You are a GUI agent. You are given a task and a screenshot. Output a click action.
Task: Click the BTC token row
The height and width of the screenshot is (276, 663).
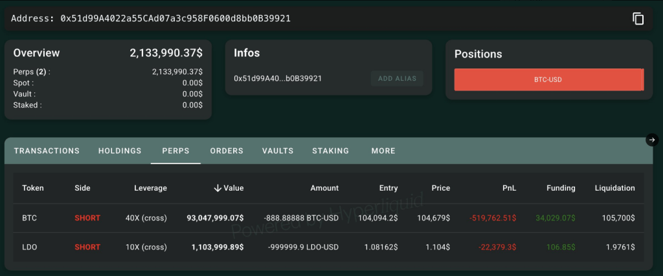pos(30,218)
